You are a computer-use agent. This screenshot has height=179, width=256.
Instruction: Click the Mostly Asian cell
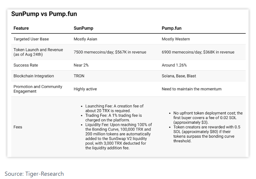tap(85, 39)
